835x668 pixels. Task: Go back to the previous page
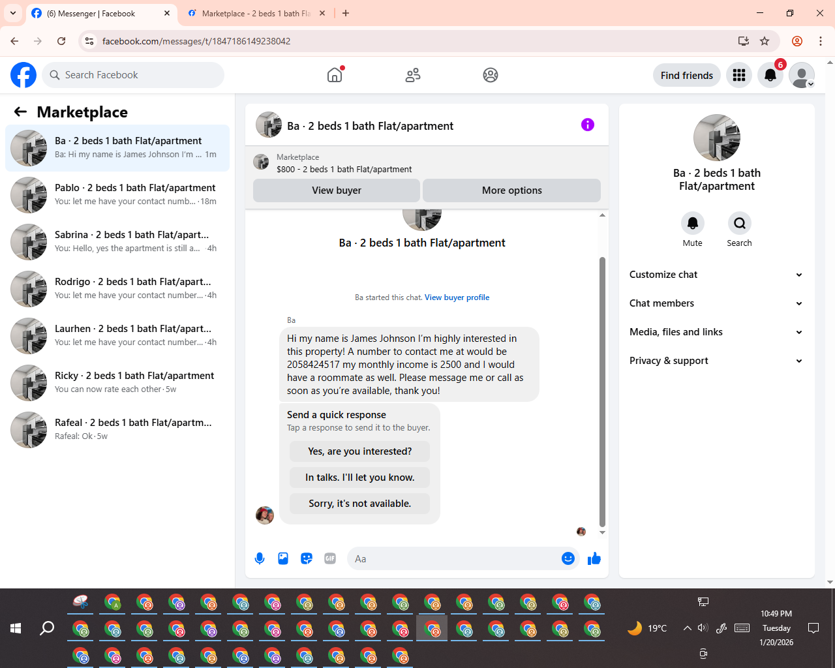(x=14, y=41)
